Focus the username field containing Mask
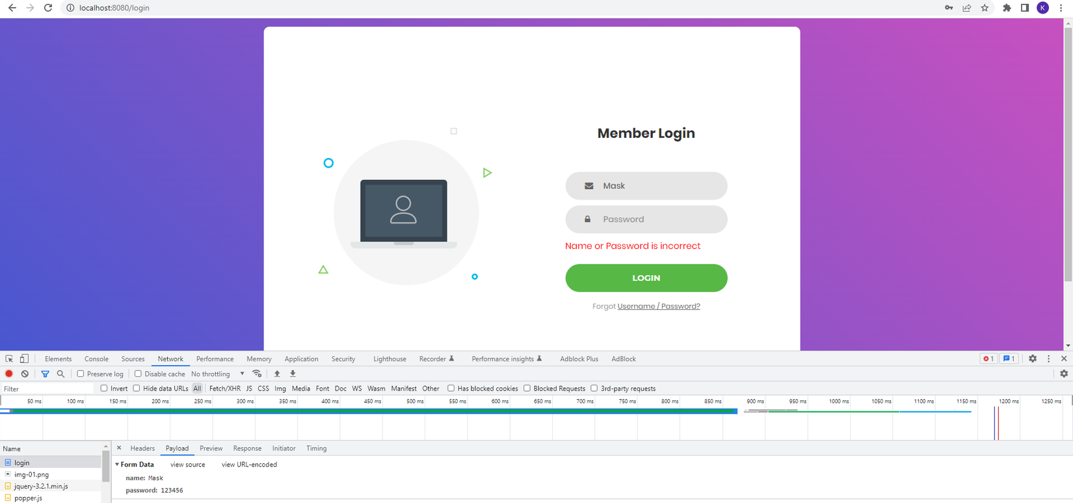Image resolution: width=1073 pixels, height=503 pixels. click(x=646, y=186)
